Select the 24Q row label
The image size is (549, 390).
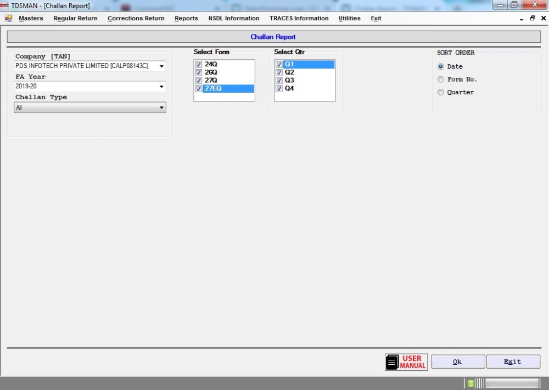[x=211, y=64]
